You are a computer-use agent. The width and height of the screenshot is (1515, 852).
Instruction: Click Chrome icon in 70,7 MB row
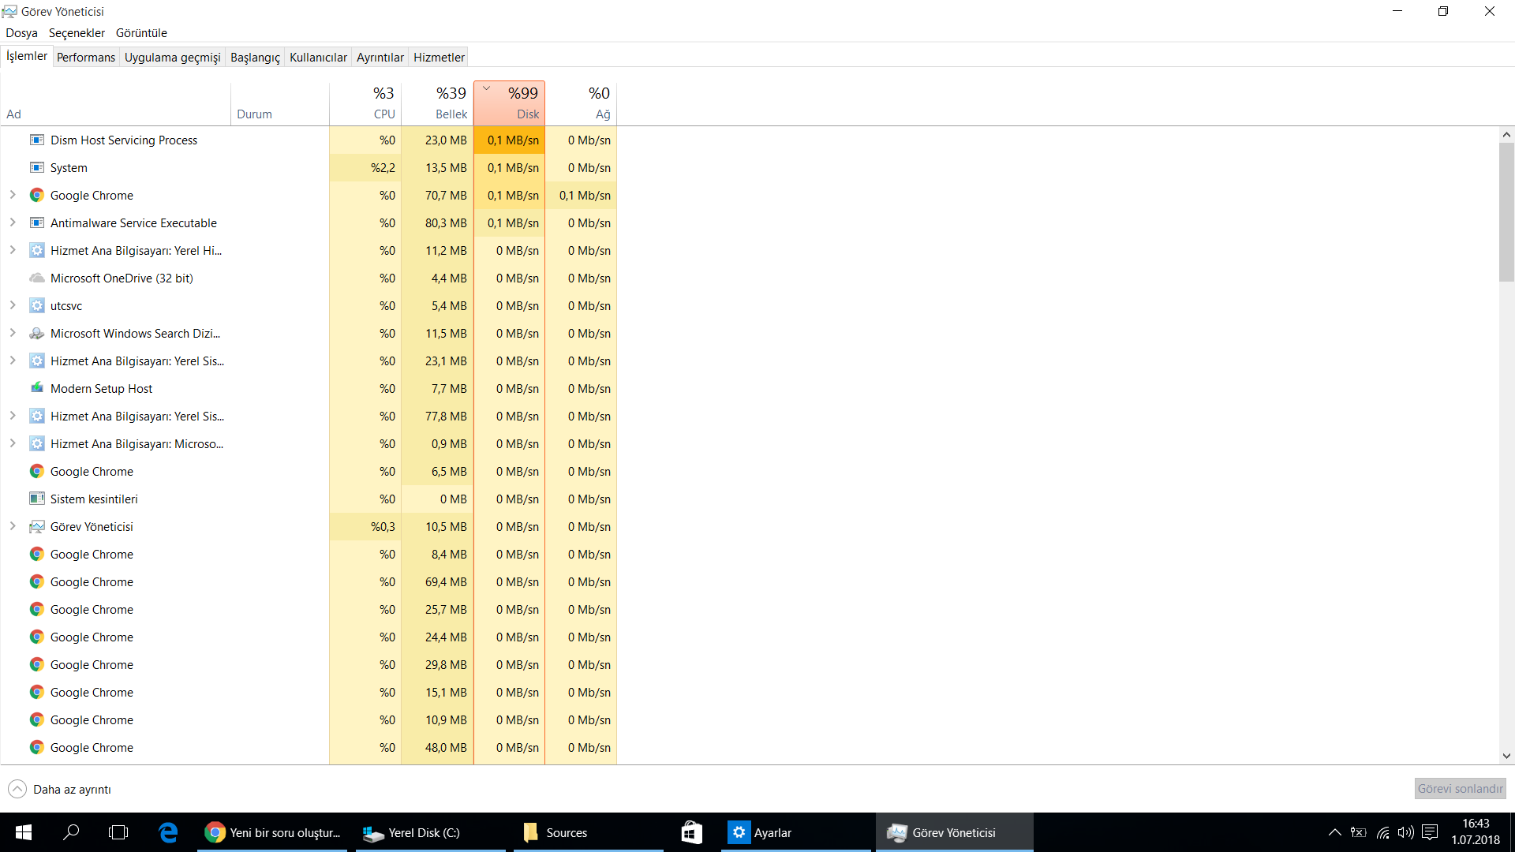pyautogui.click(x=36, y=195)
